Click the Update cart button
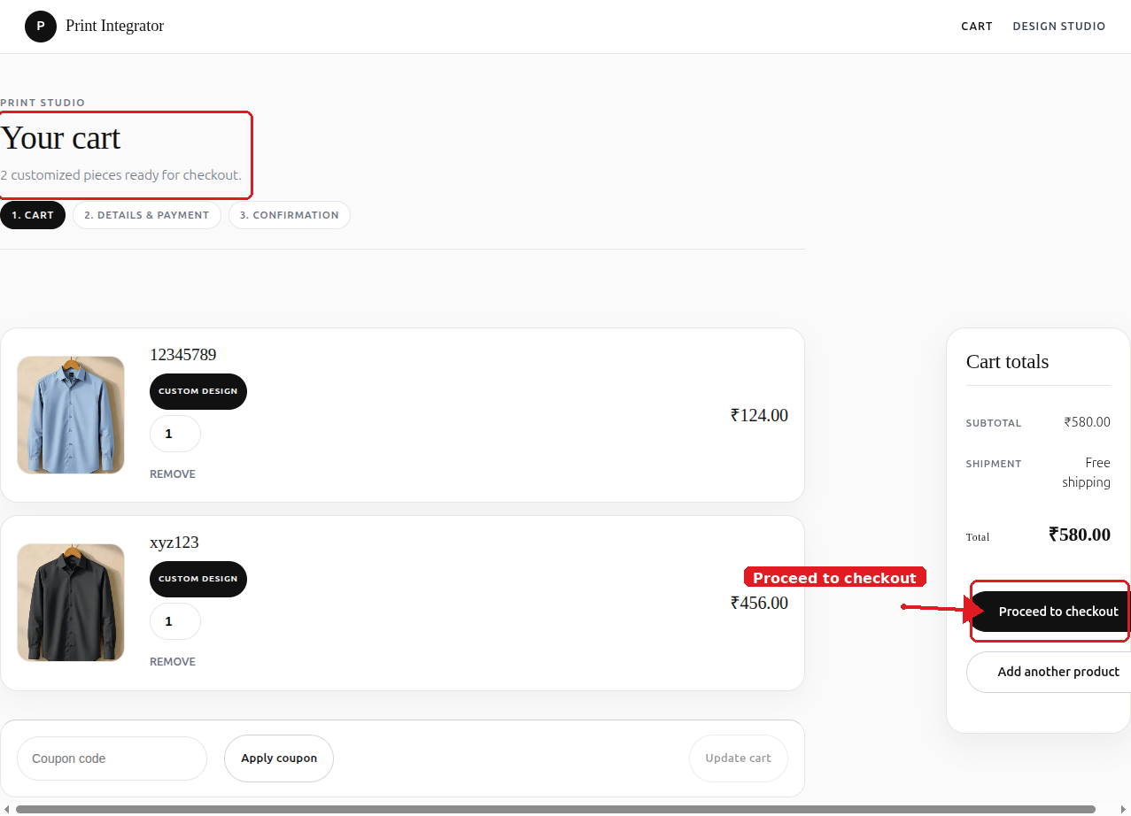 coord(739,758)
